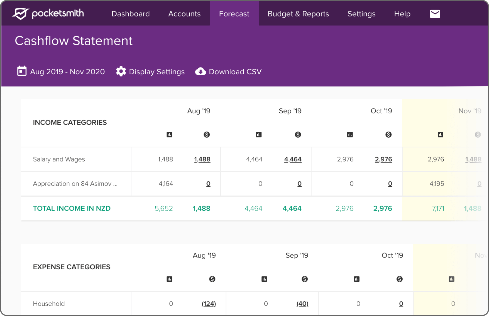Click the Sep '19 income dollar icon
The width and height of the screenshot is (489, 316).
[x=298, y=135]
